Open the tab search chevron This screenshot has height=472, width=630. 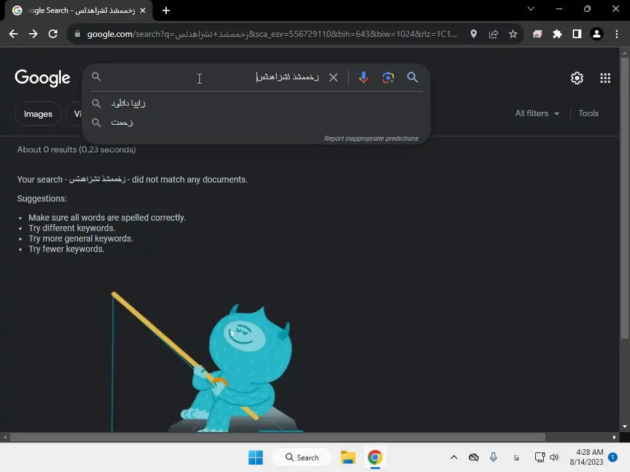[531, 9]
